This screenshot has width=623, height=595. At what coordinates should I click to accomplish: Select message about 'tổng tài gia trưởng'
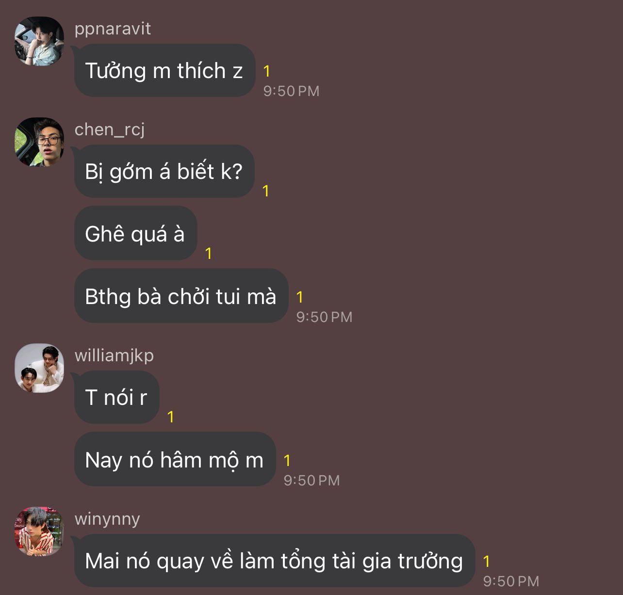coord(274,561)
